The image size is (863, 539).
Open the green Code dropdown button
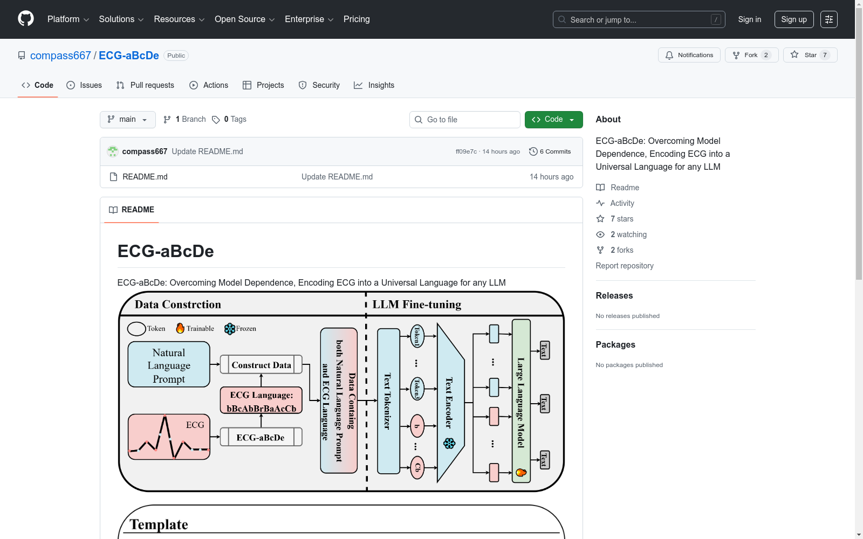tap(554, 120)
